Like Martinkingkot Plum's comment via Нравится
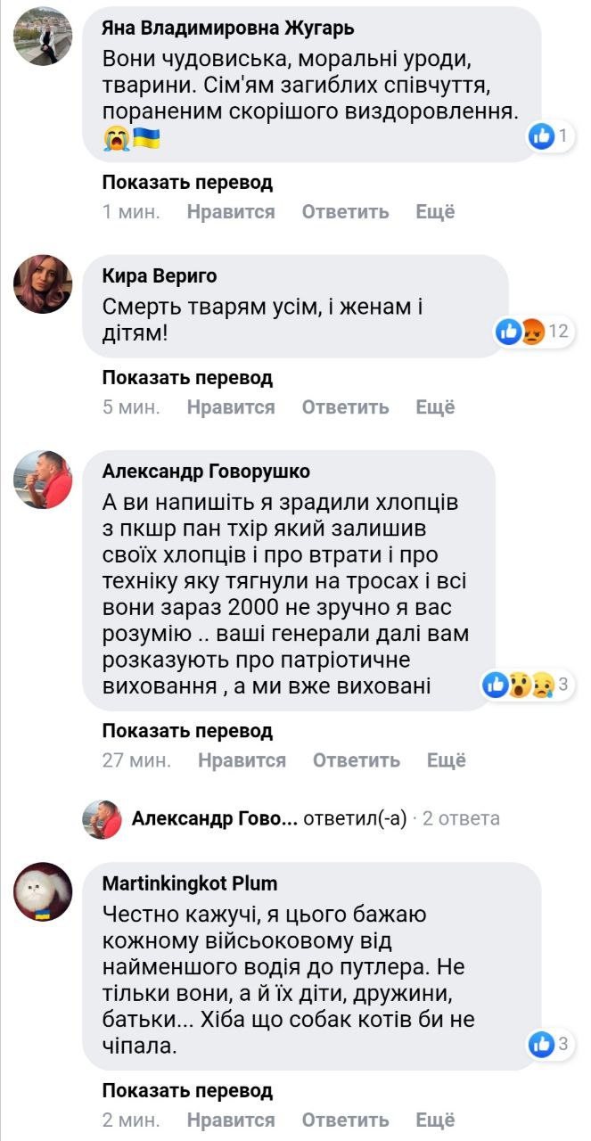Viewport: 591px width, 1141px height. point(231,1120)
